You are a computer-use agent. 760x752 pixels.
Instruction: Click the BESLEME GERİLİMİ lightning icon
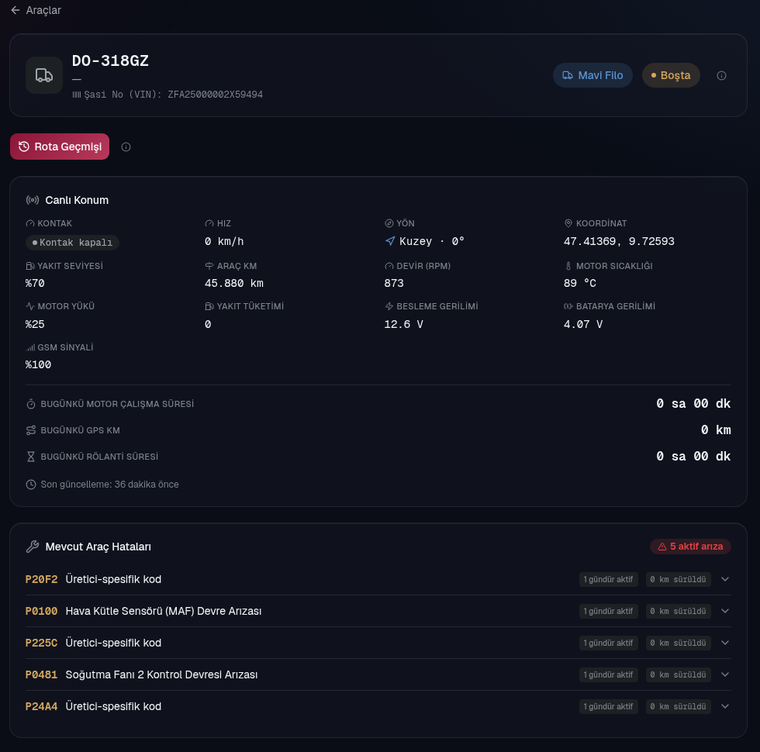[389, 306]
